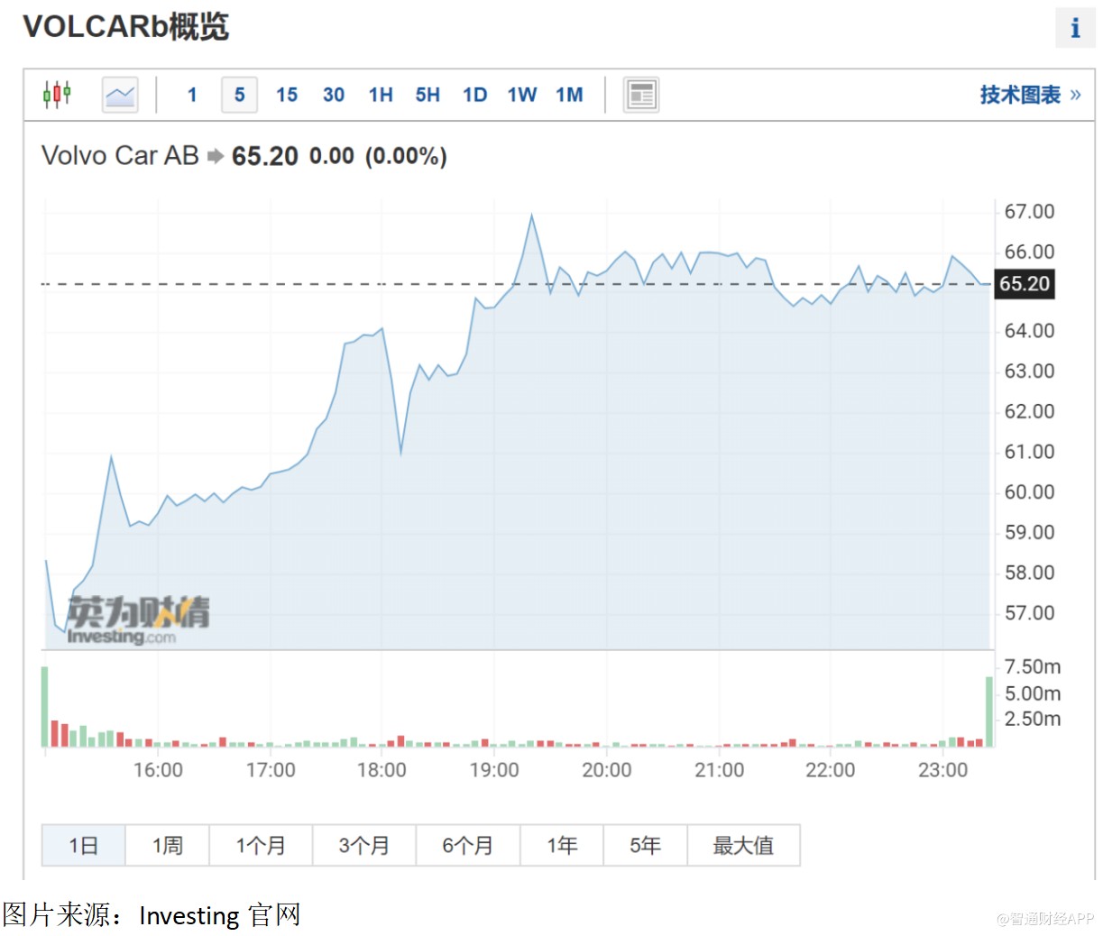Click the info icon beside the title
1103x936 pixels.
pyautogui.click(x=1075, y=28)
